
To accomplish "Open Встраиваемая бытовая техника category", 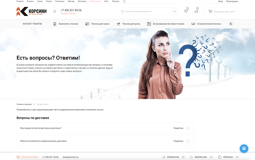I will (x=169, y=24).
